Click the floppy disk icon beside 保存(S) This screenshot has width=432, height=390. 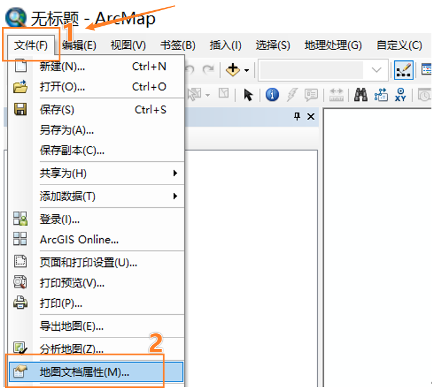[20, 109]
